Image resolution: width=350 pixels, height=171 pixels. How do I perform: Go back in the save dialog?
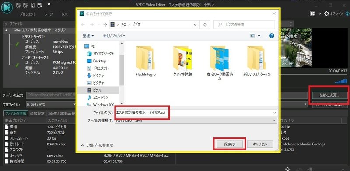83,24
